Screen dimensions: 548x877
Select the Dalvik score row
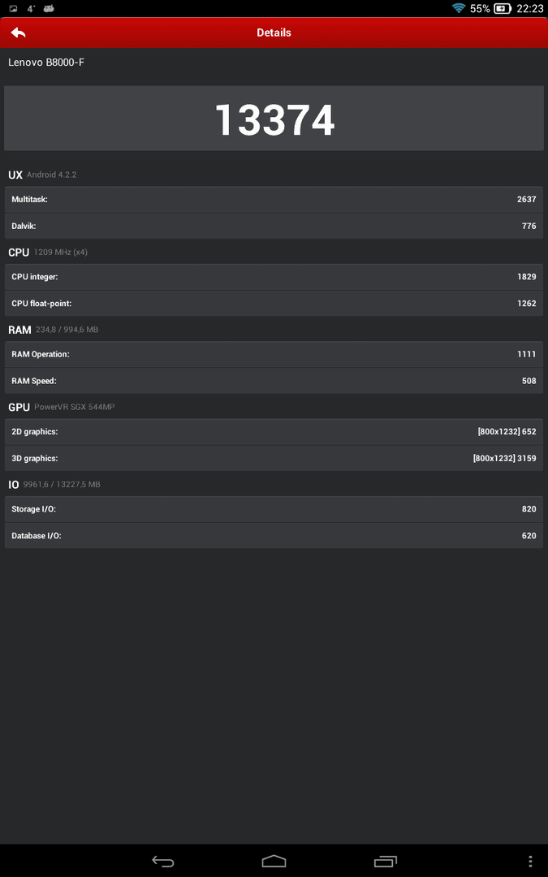coord(274,226)
